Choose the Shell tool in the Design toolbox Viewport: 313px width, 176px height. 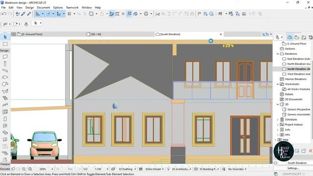(x=5, y=91)
